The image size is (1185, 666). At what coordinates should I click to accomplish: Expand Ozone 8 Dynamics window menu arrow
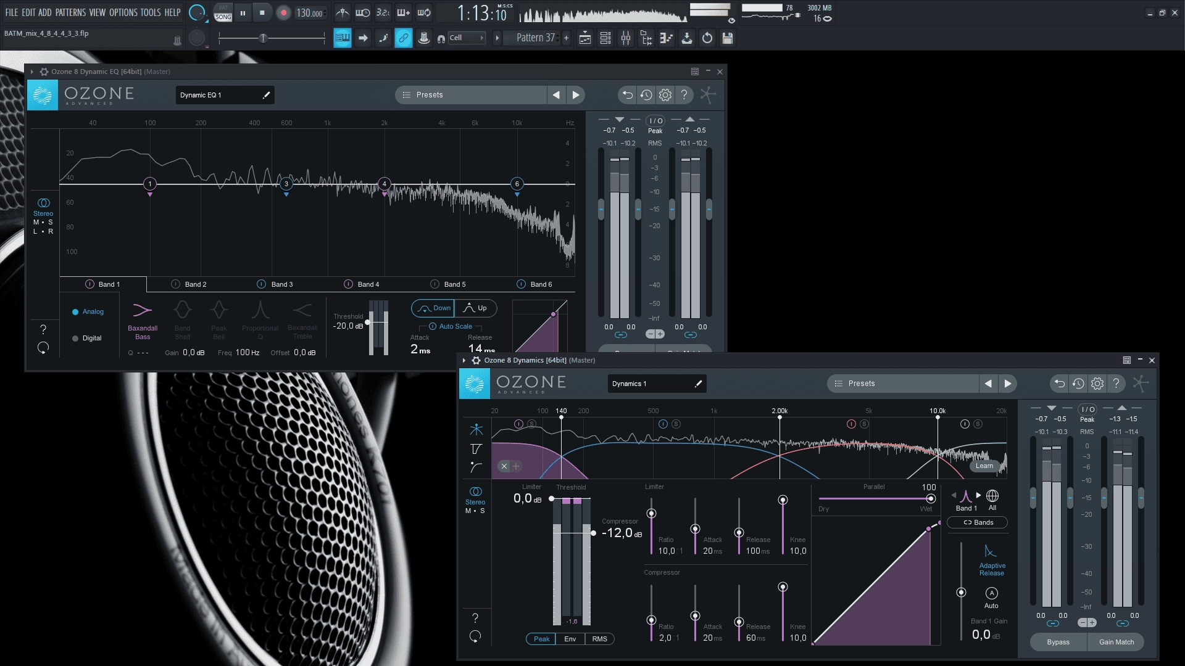[464, 360]
